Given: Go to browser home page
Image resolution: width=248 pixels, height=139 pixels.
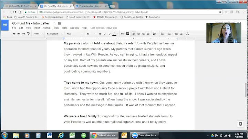Looking at the screenshot, I should (x=20, y=12).
